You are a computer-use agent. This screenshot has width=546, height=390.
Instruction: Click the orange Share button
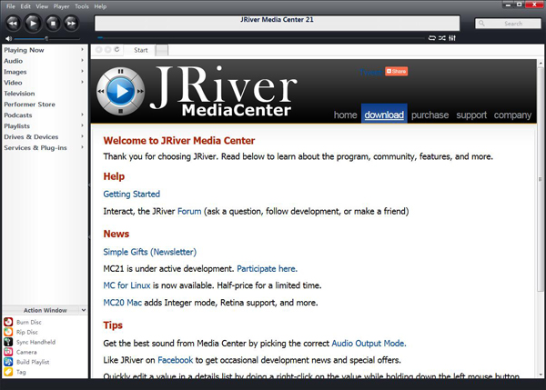(396, 71)
